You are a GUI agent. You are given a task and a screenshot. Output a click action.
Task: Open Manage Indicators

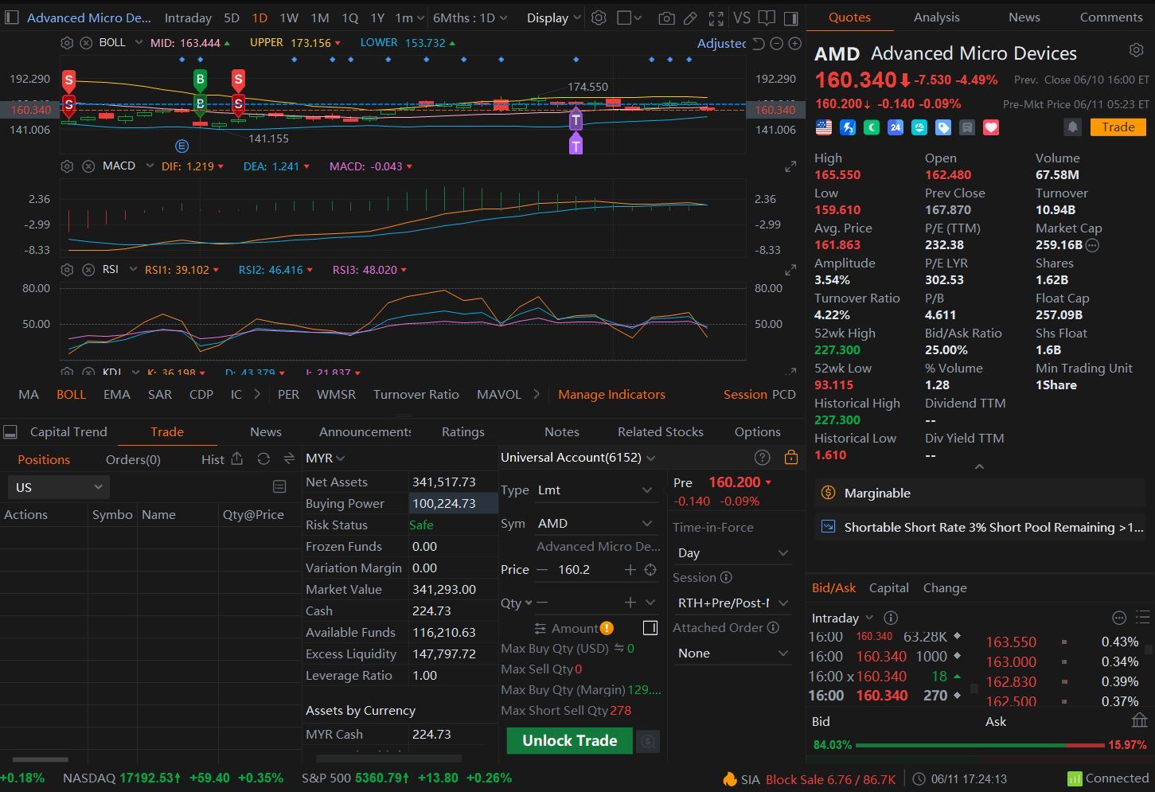[x=611, y=394]
